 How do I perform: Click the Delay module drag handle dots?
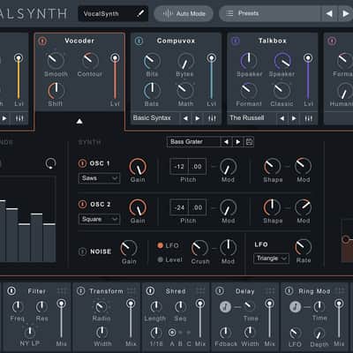[x=270, y=291]
